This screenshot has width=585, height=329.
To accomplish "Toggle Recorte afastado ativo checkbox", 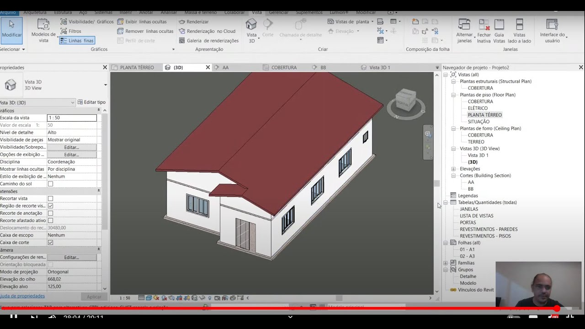I will [50, 220].
